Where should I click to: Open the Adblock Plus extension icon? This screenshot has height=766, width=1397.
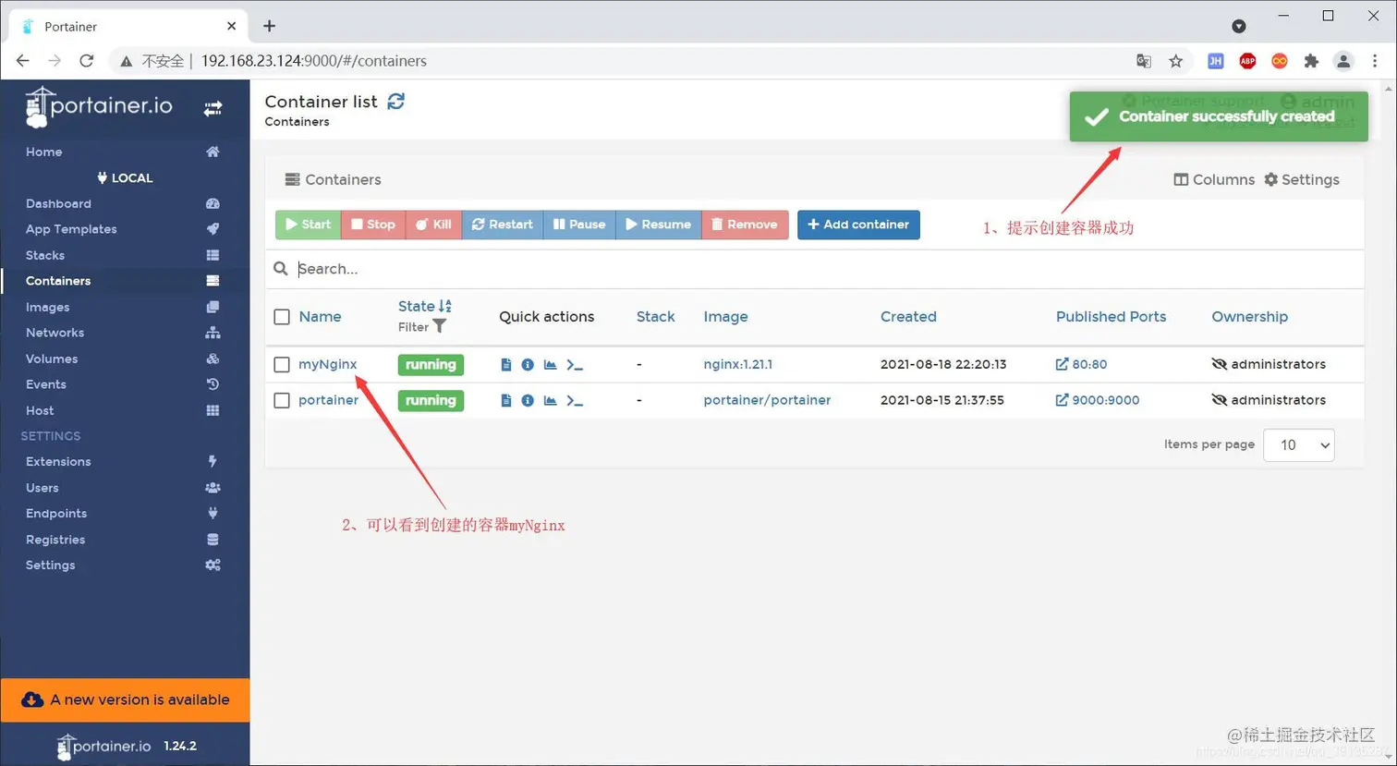pyautogui.click(x=1247, y=61)
